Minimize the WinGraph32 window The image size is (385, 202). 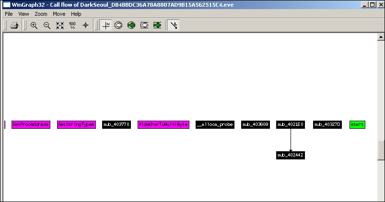point(364,5)
